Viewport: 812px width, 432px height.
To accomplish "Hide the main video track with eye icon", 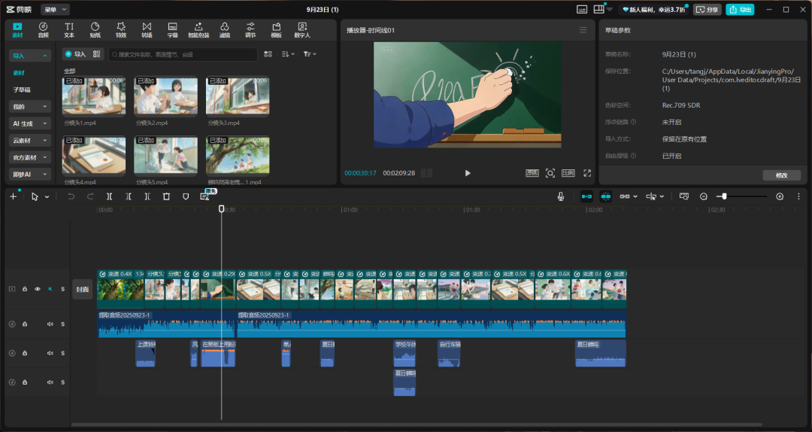I will pyautogui.click(x=38, y=289).
